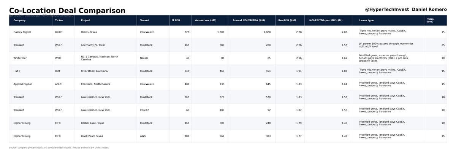The image size is (456, 152).
Task: Click the "Co-Location Deal Comparison" title
Action: (67, 11)
